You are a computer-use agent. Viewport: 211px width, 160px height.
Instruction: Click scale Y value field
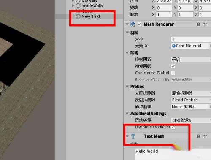click(186, 15)
